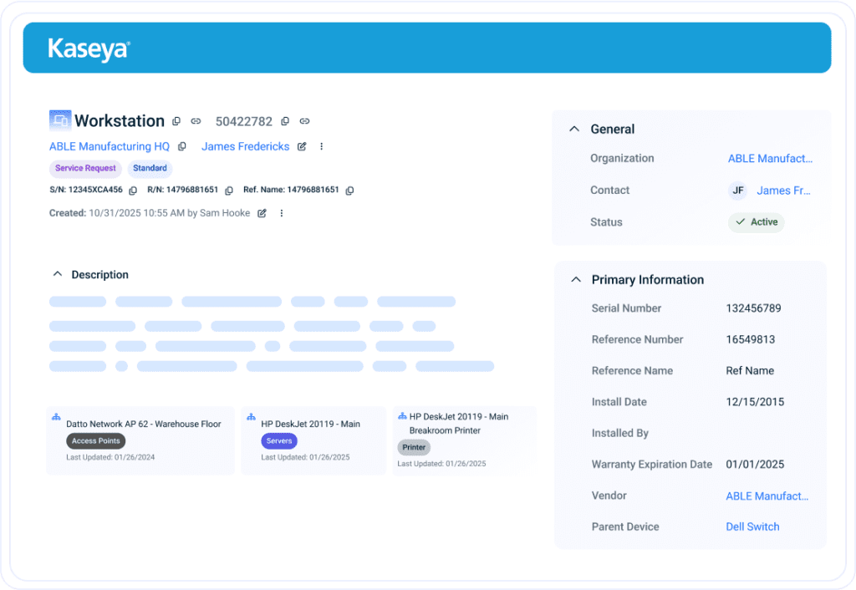Screen dimensions: 856x590
Task: Collapse the General panel
Action: 574,129
